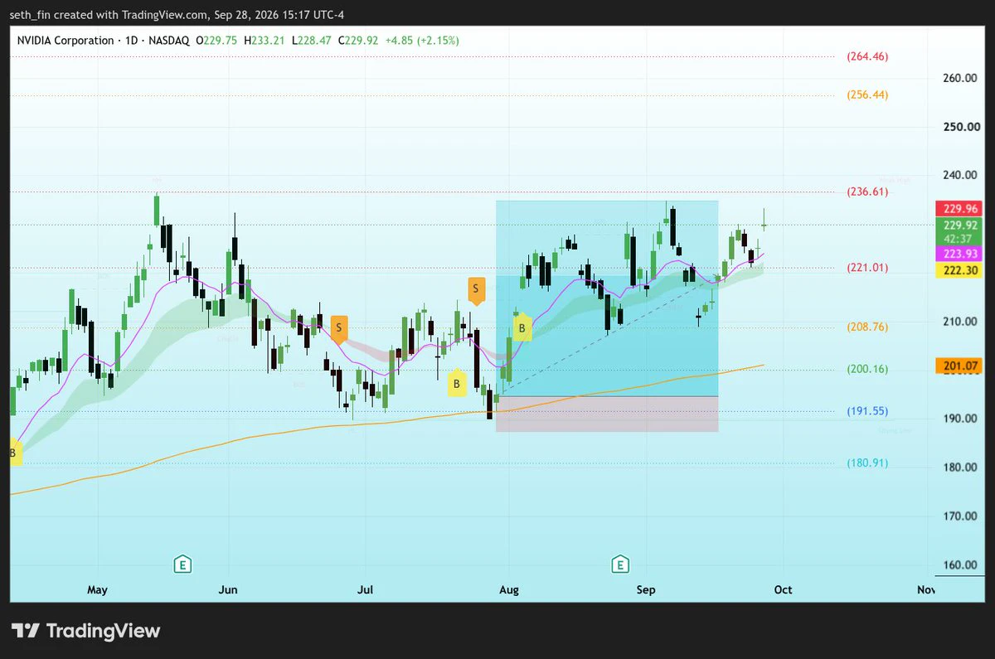Click the magenta 223.93 indicator tag
Screen dimensions: 995x659
959,254
